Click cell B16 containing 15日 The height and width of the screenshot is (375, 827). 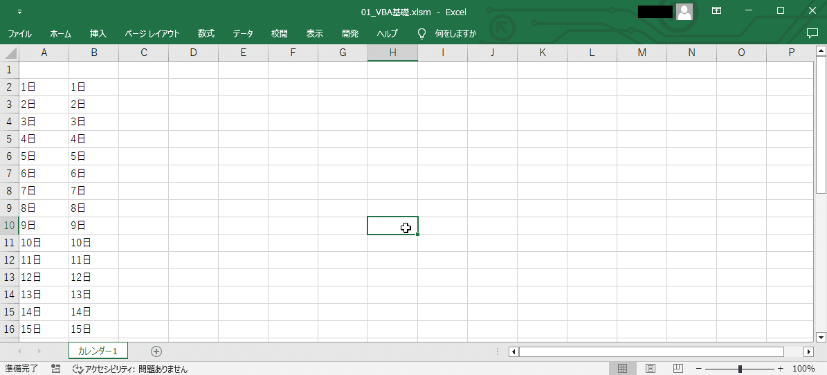click(x=94, y=329)
